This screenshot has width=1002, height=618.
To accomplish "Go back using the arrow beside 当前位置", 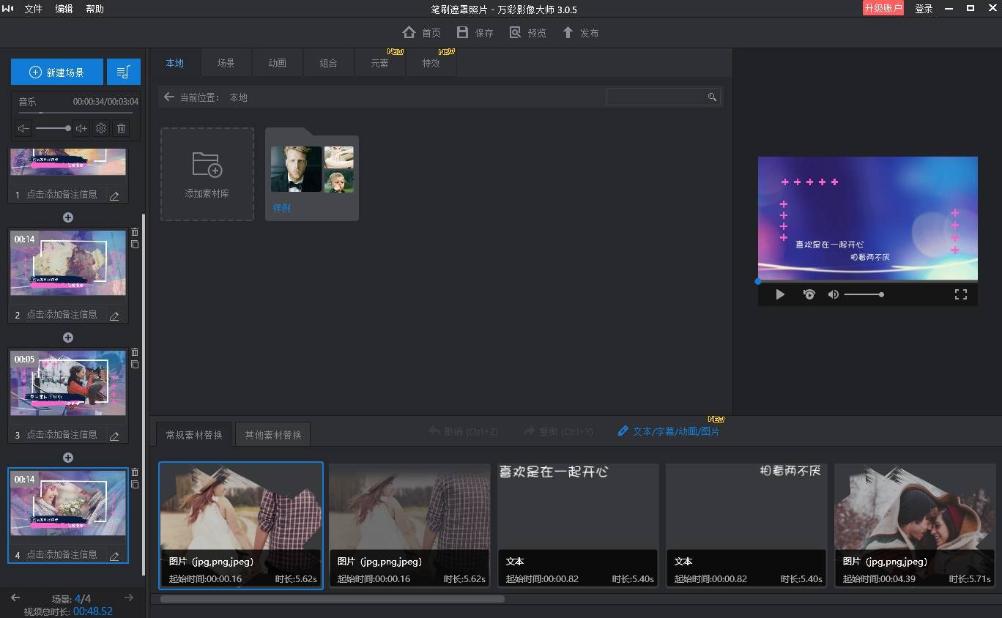I will coord(169,97).
